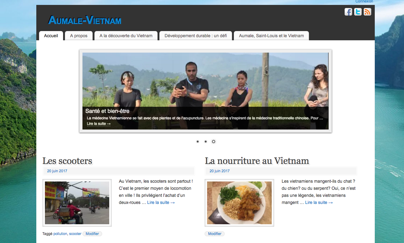Screen dimensions: 404x243
Task: Click the scooter street photo thumbnail
Action: 77,203
